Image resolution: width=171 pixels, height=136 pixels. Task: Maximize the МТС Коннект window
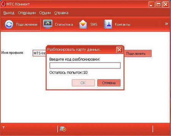coord(158,5)
